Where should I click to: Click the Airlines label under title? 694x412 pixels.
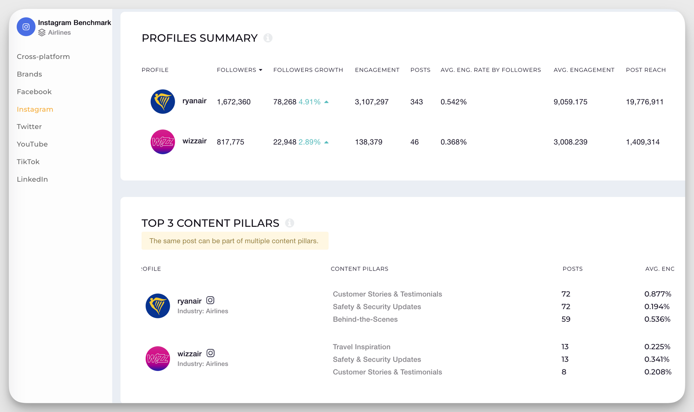tap(59, 33)
